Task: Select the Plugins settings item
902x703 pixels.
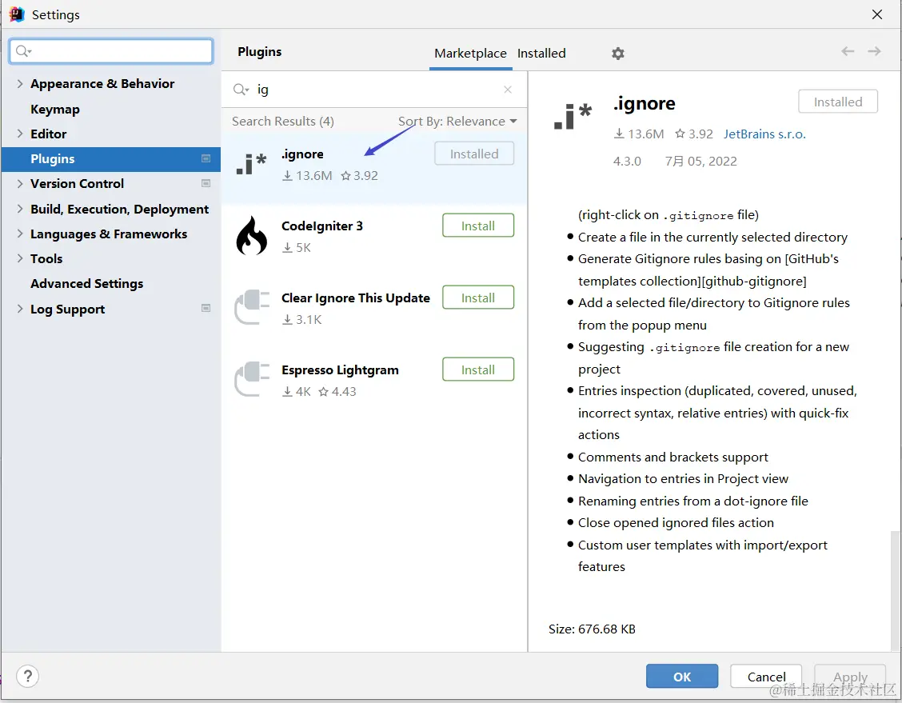Action: tap(111, 159)
